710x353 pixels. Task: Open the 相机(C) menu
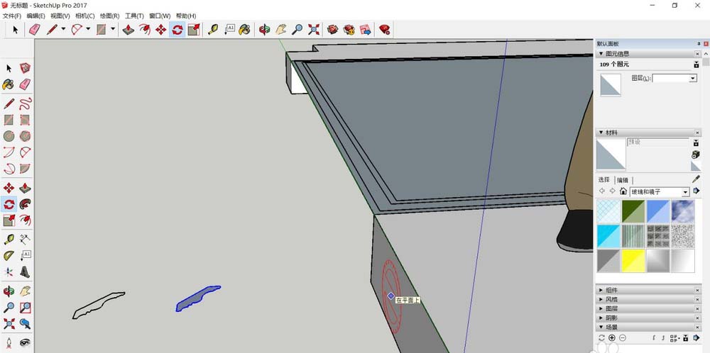pyautogui.click(x=84, y=16)
